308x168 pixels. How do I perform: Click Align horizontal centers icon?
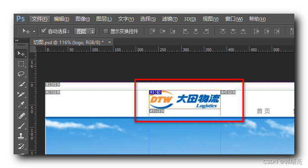coord(196,31)
